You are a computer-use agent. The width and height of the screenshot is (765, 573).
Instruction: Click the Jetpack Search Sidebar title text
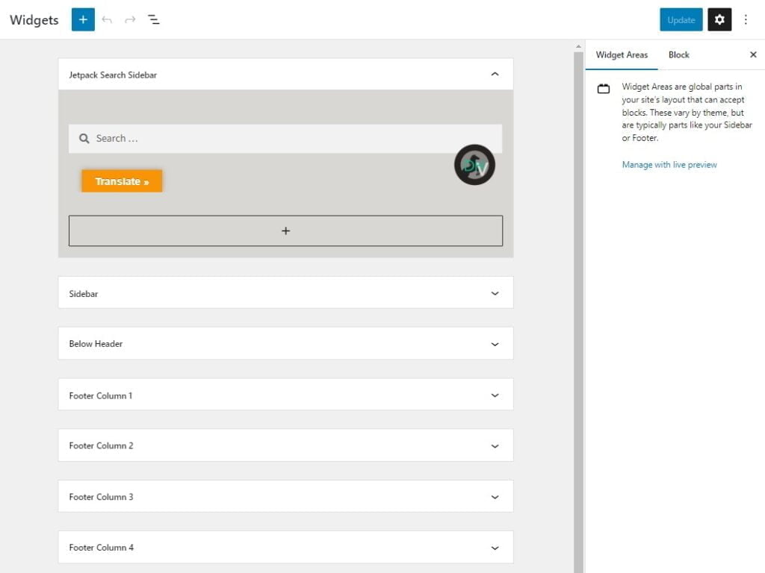point(113,75)
